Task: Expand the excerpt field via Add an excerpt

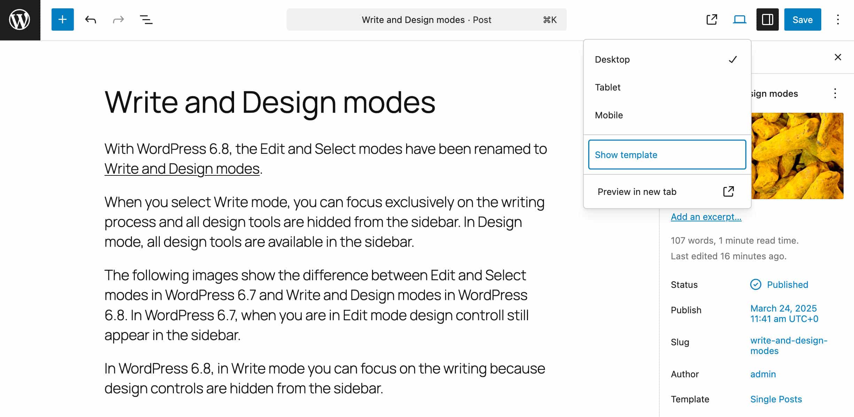Action: [x=706, y=217]
